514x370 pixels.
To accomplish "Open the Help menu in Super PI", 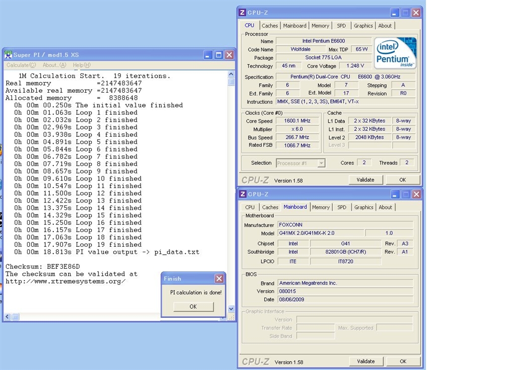I will pos(81,65).
